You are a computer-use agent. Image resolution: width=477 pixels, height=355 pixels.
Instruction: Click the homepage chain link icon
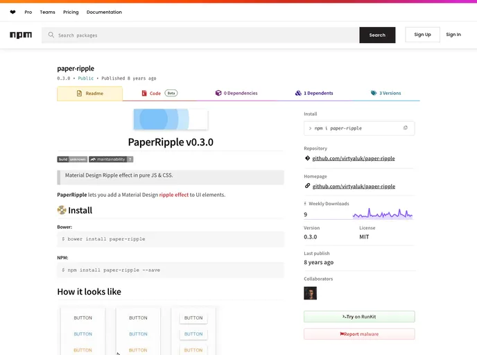[307, 186]
